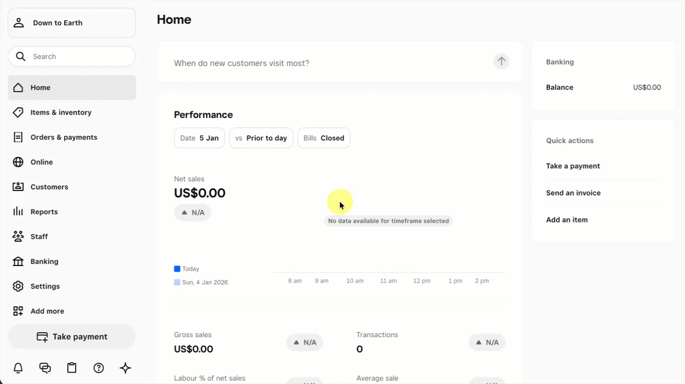
Task: Select Send an invoice quick action
Action: click(573, 193)
